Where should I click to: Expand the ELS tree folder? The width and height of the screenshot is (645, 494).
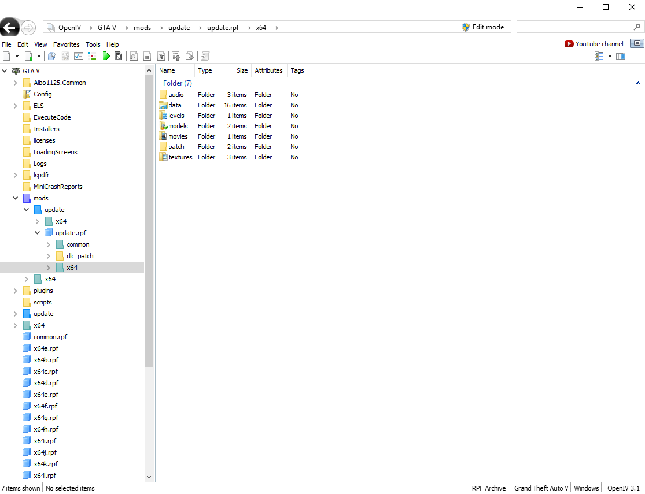(16, 106)
